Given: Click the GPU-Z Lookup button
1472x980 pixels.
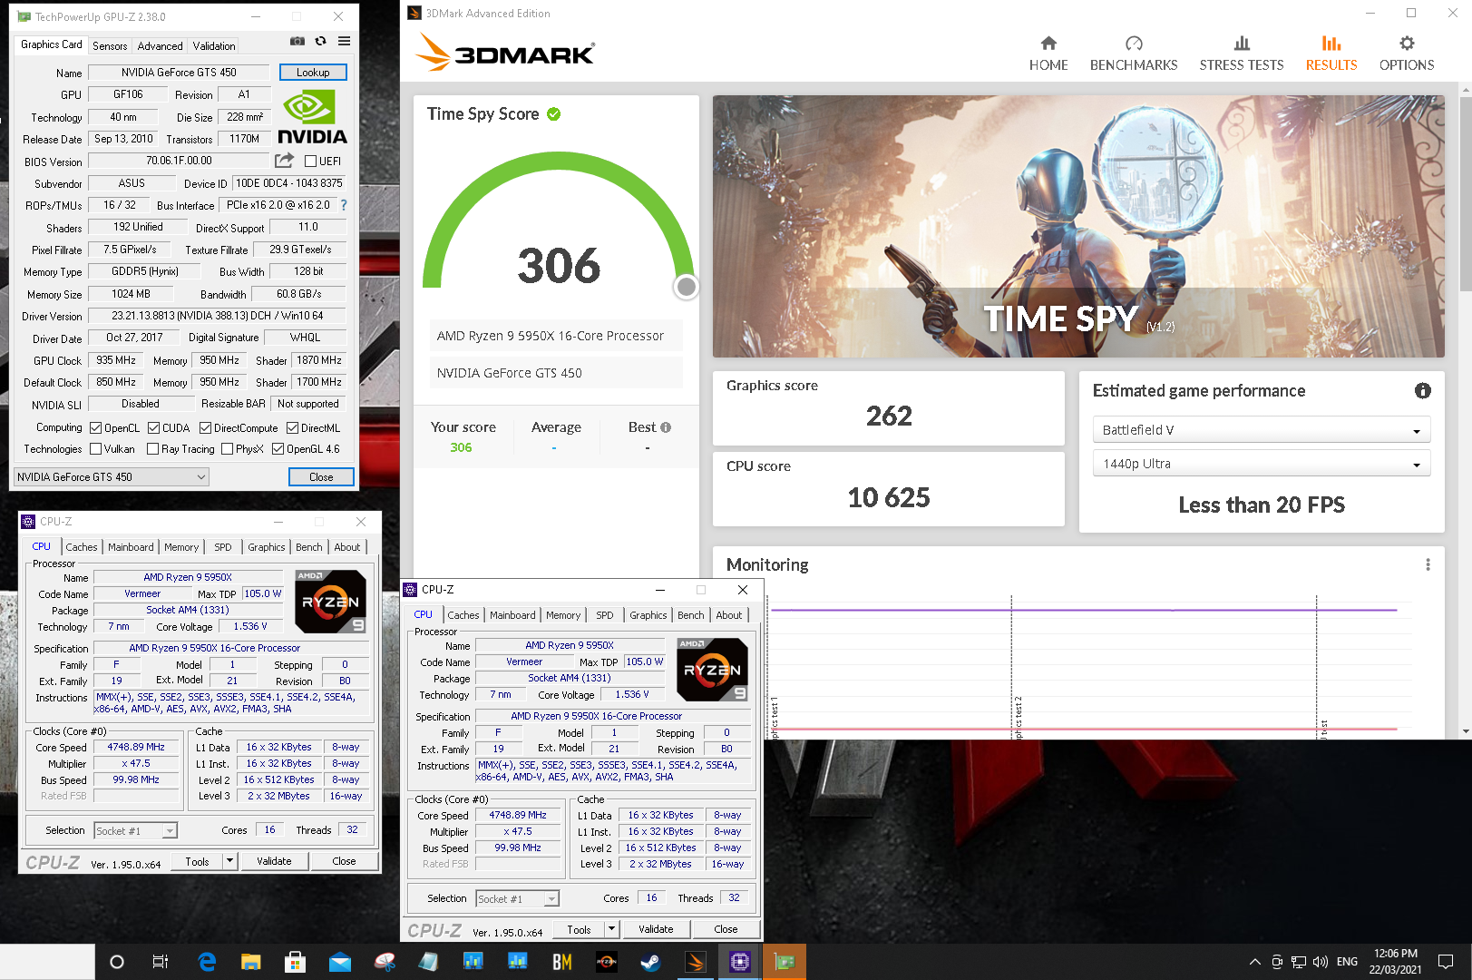Looking at the screenshot, I should coord(313,73).
